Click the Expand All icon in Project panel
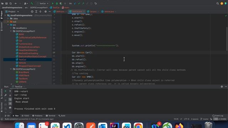This screenshot has height=128, width=228. 36,12
